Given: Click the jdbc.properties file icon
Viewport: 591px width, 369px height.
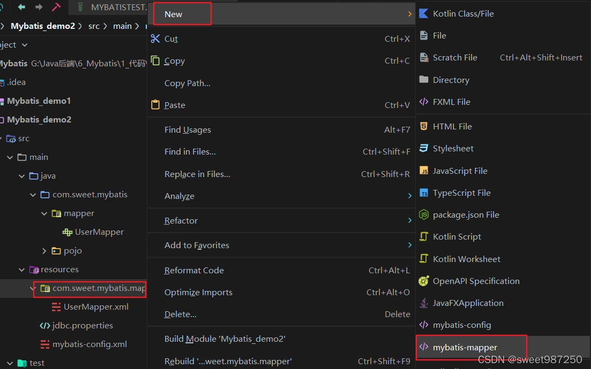Looking at the screenshot, I should pos(45,326).
